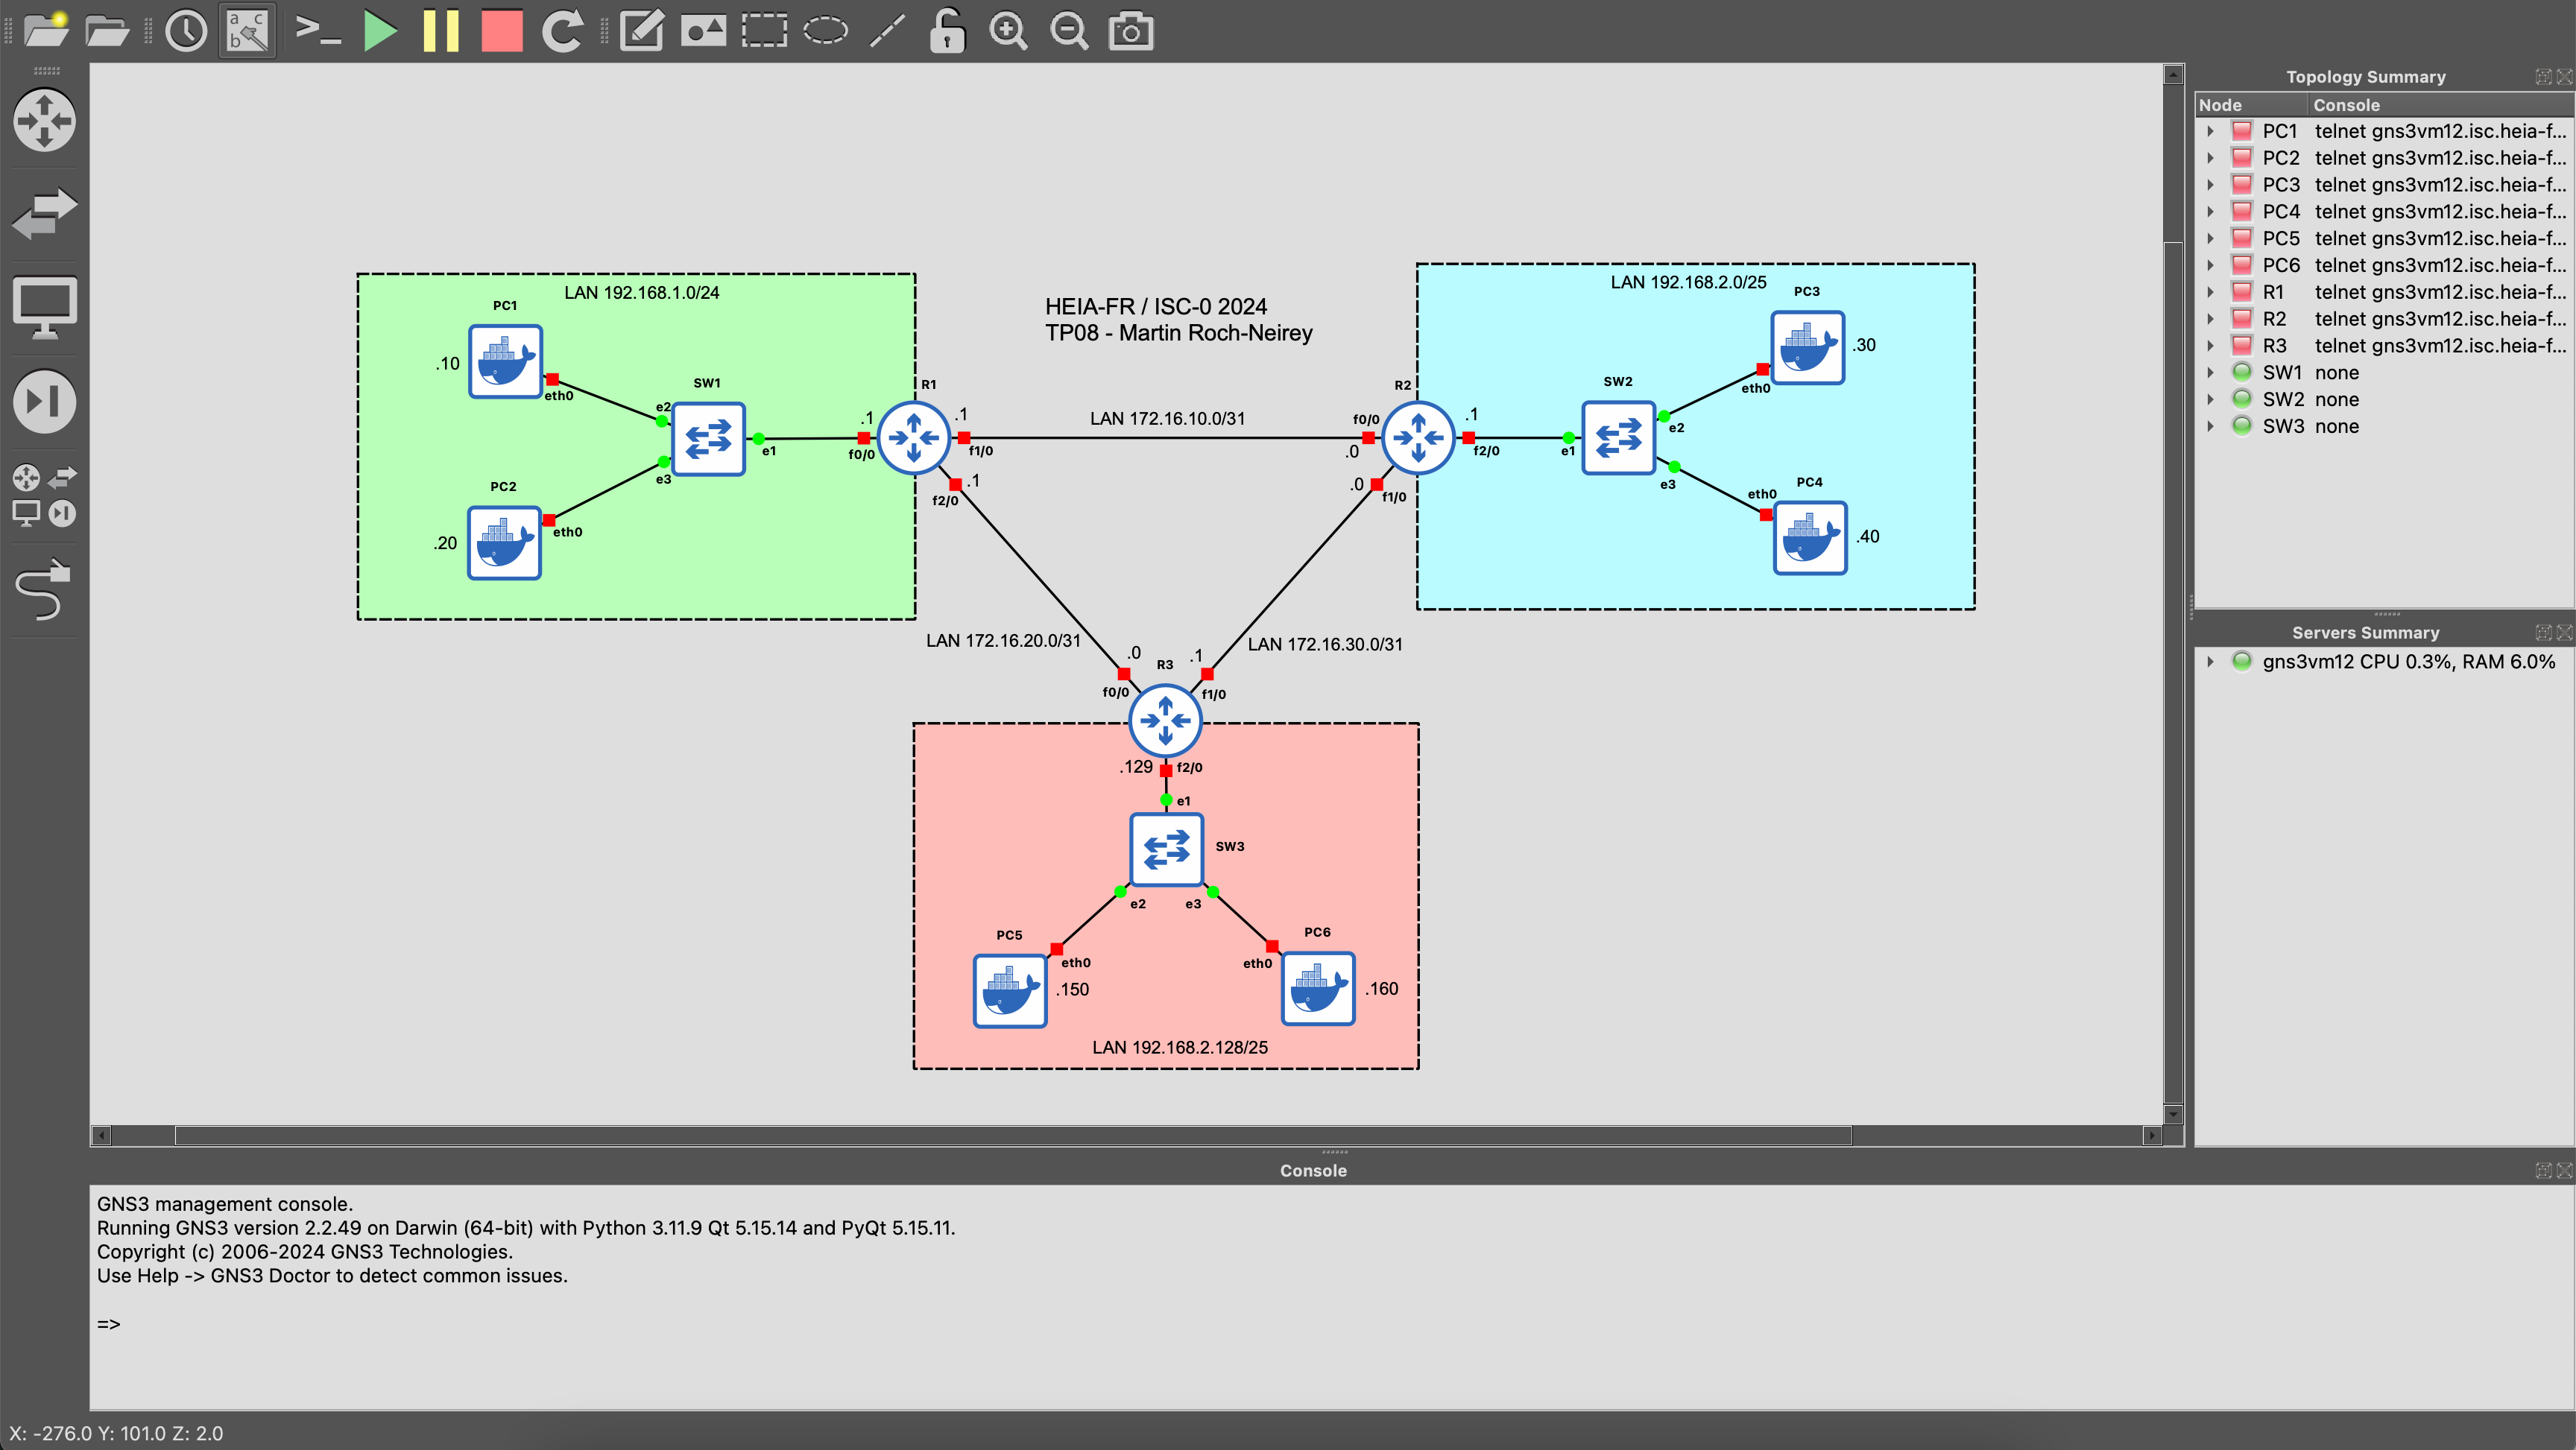The image size is (2576, 1450).
Task: Expand the R1 node row
Action: (2211, 292)
